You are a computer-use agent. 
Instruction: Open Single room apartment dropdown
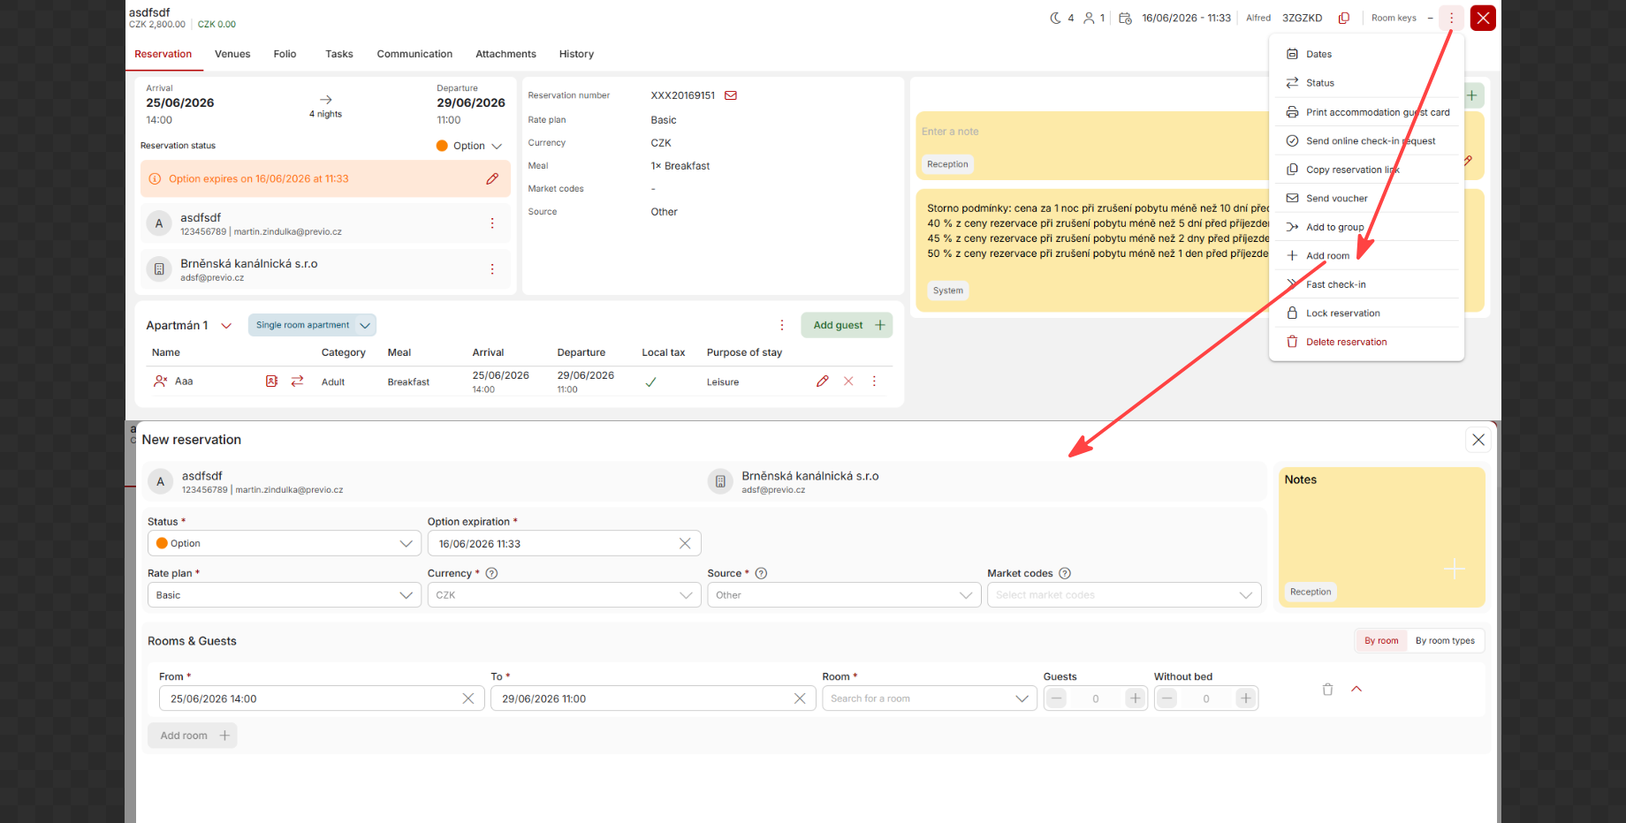pos(312,325)
